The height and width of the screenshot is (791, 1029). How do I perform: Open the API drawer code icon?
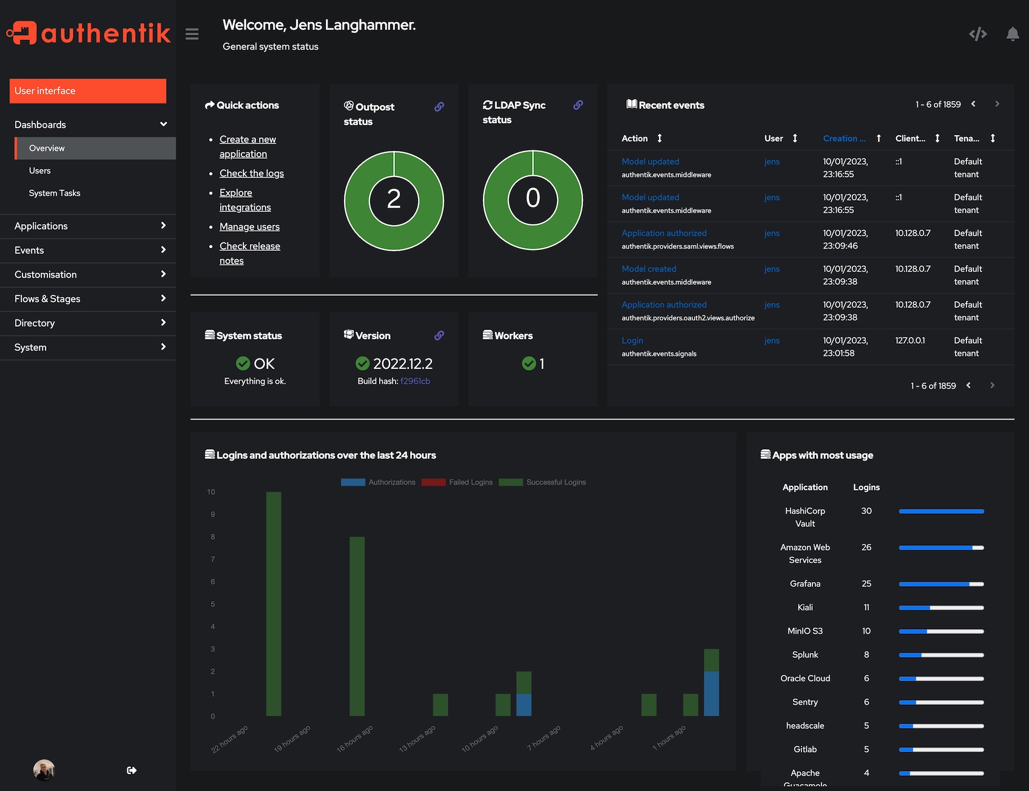[977, 34]
